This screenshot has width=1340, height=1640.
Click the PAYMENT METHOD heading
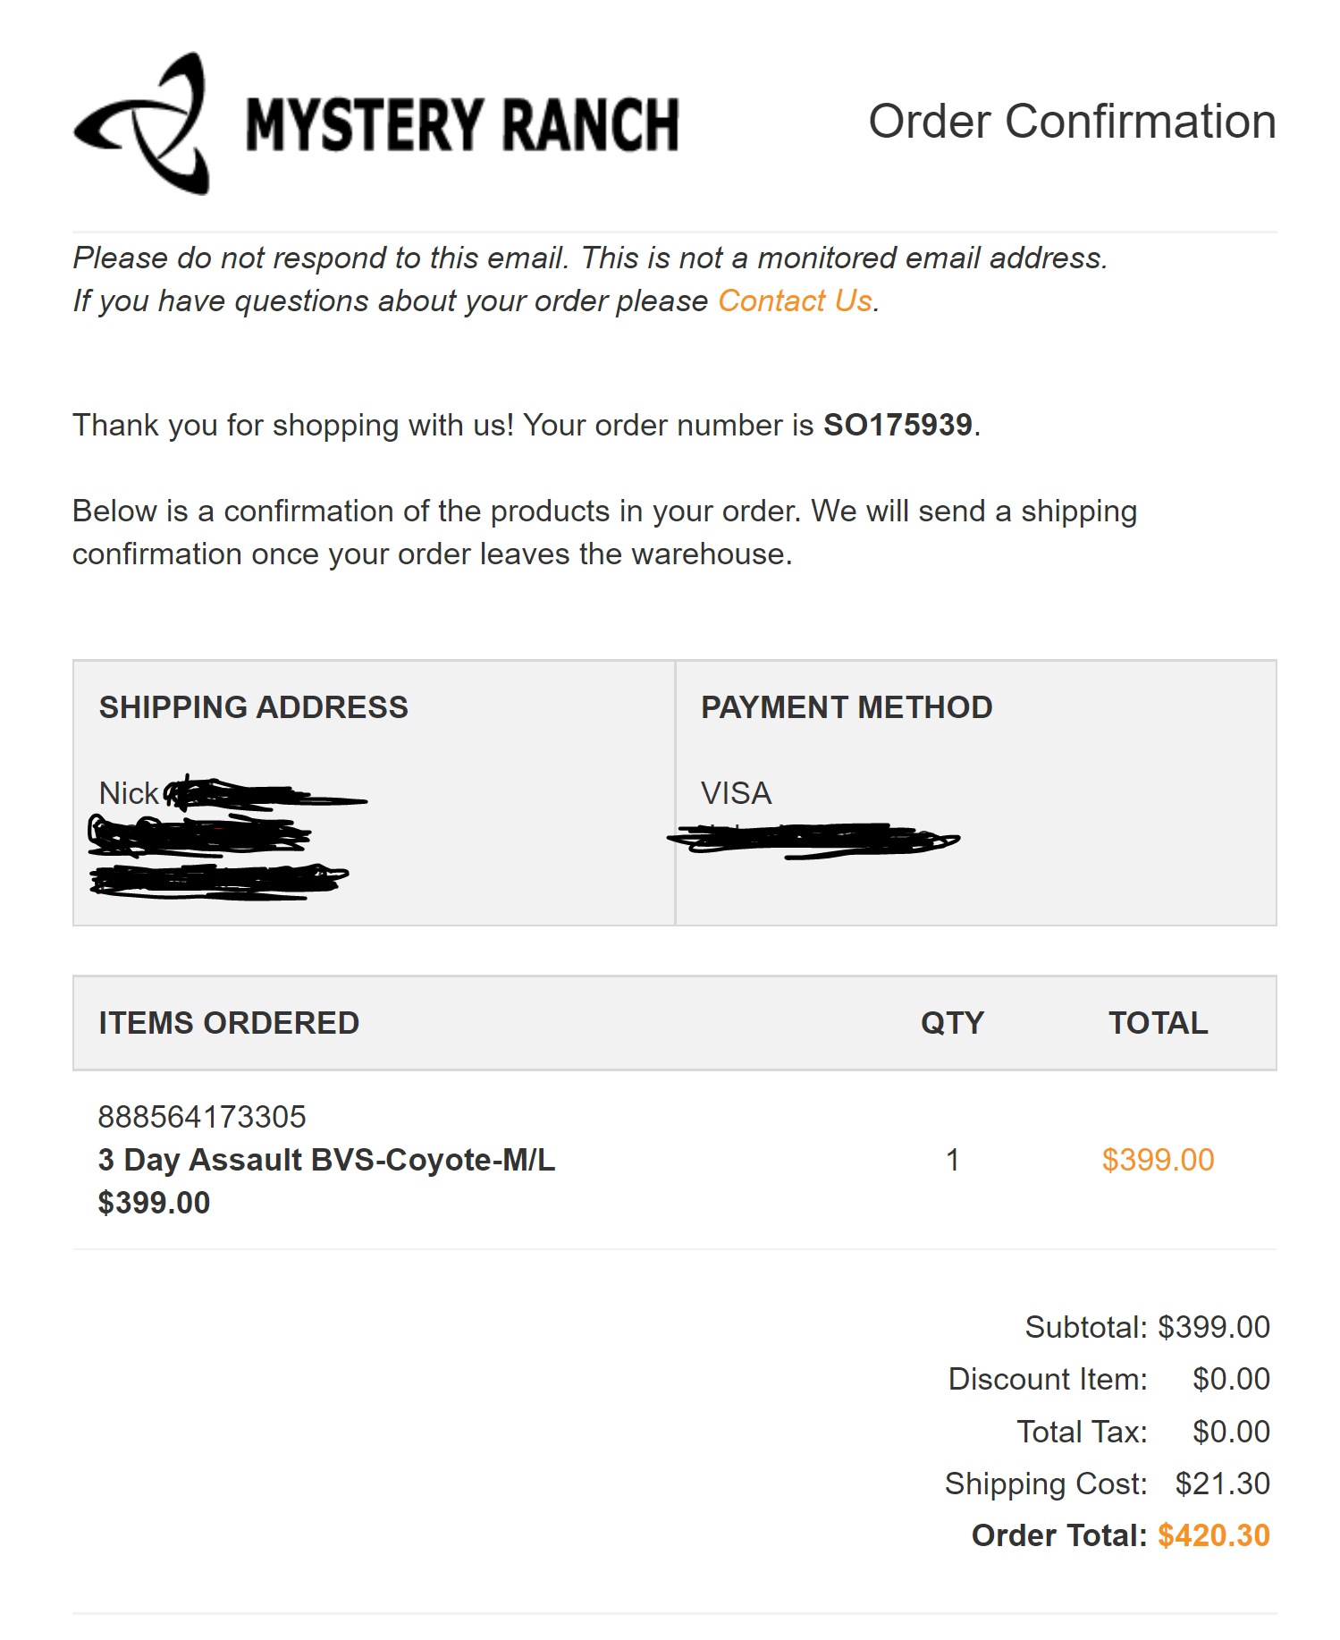click(x=847, y=707)
